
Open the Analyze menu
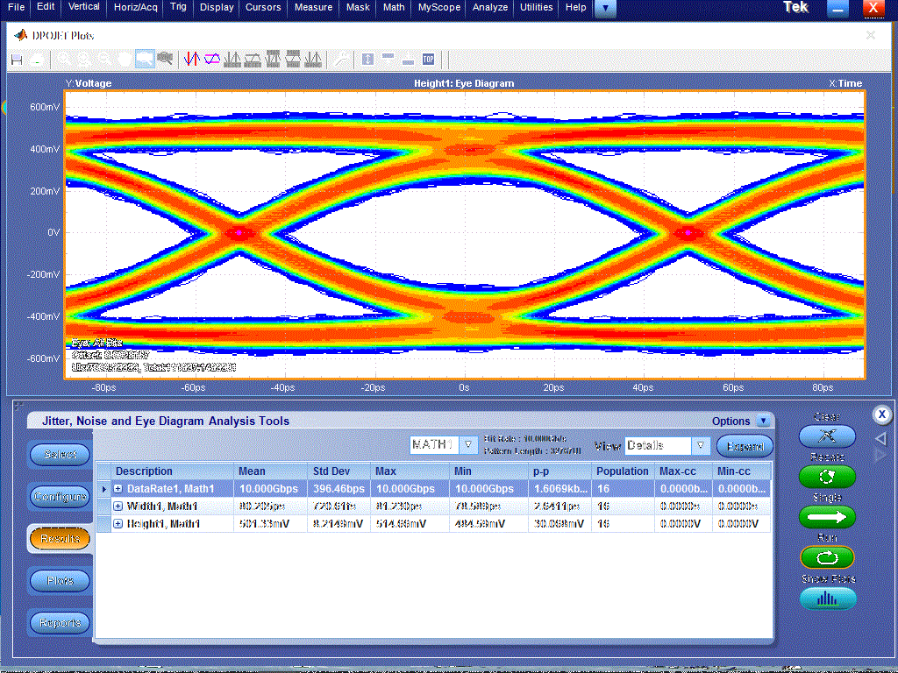[x=489, y=7]
